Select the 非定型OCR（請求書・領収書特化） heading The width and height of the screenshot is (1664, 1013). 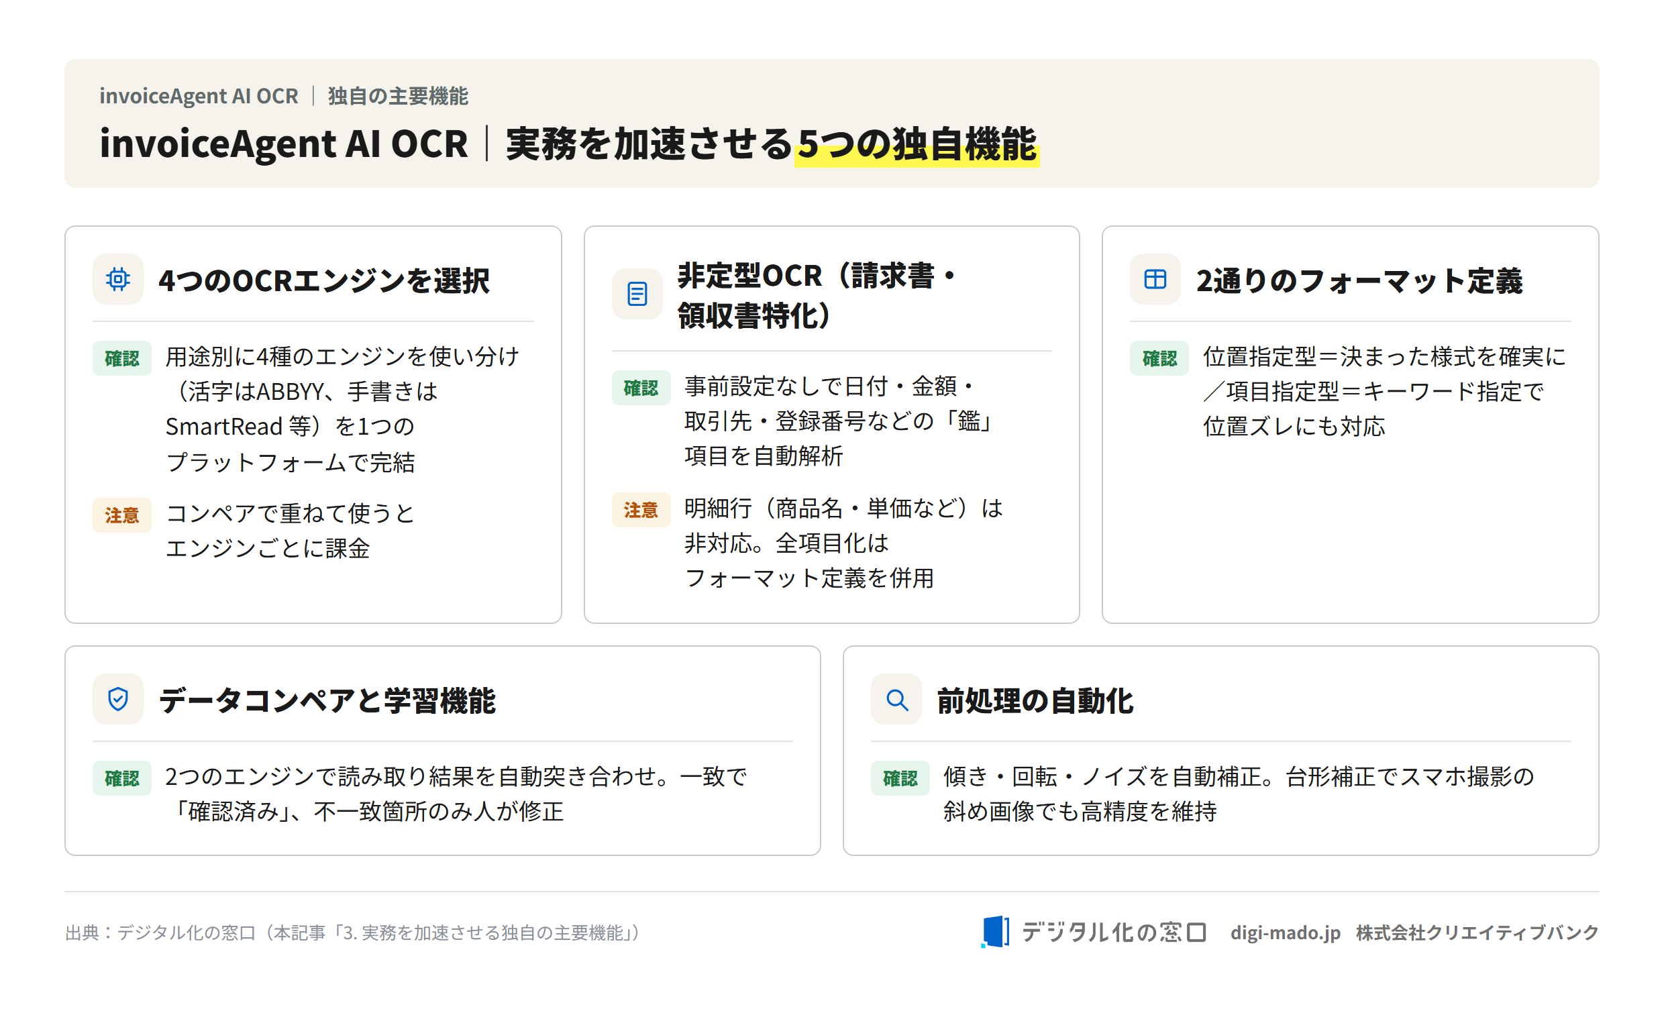pyautogui.click(x=817, y=295)
